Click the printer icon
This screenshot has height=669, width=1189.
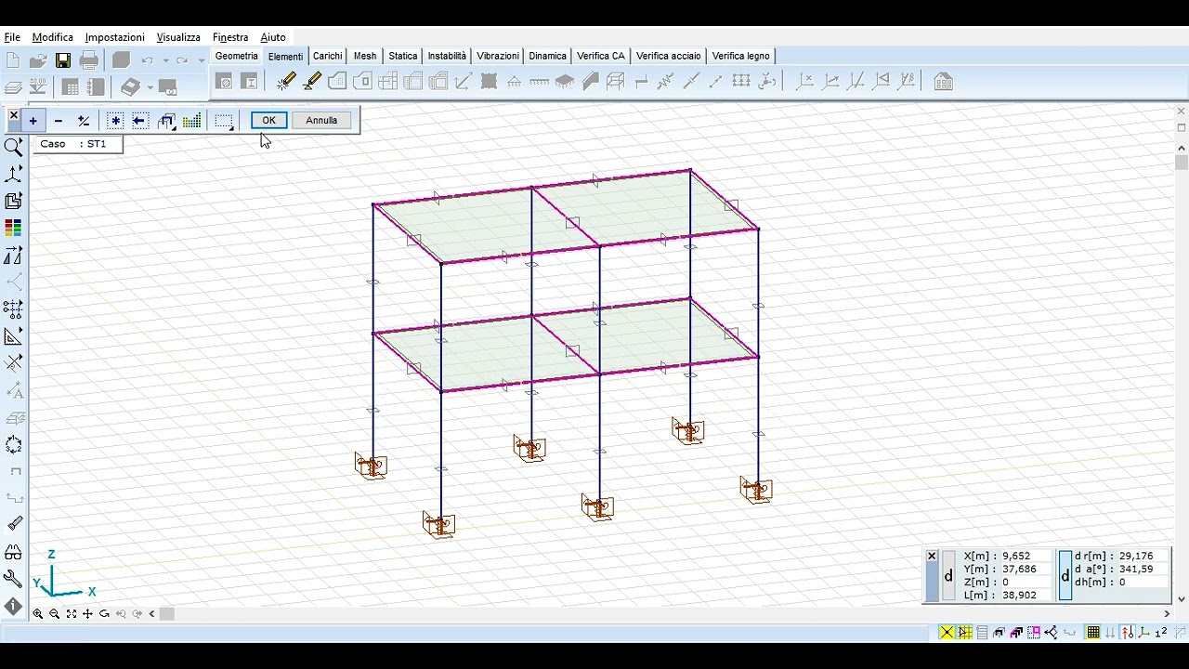(x=89, y=60)
